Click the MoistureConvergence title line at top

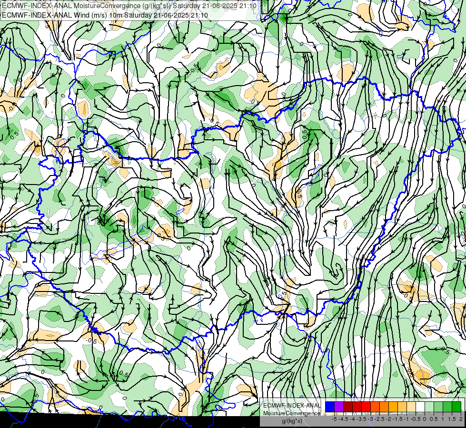tap(129, 6)
